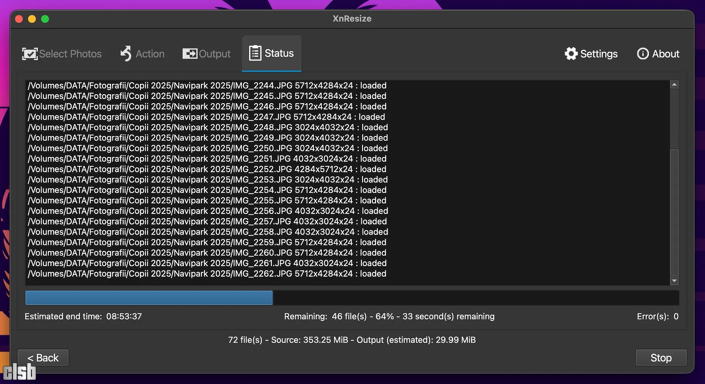Click the log vertical scrollbar thumb
705x384 pixels.
coord(674,211)
